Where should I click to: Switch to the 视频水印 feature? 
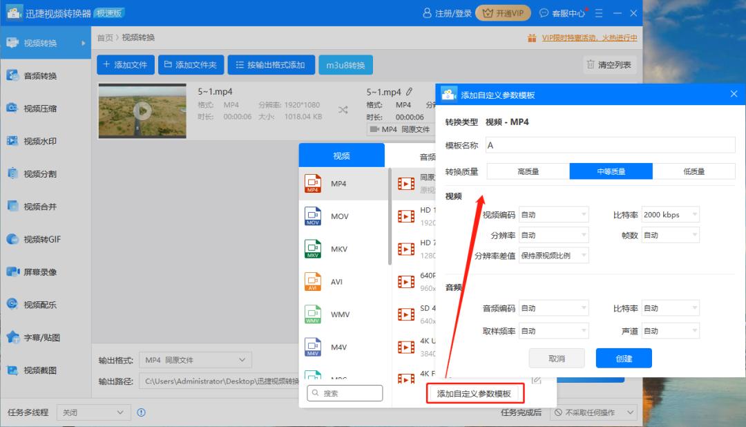click(41, 140)
